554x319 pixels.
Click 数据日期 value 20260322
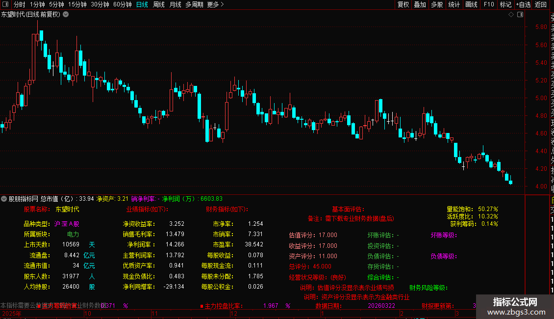point(381,306)
